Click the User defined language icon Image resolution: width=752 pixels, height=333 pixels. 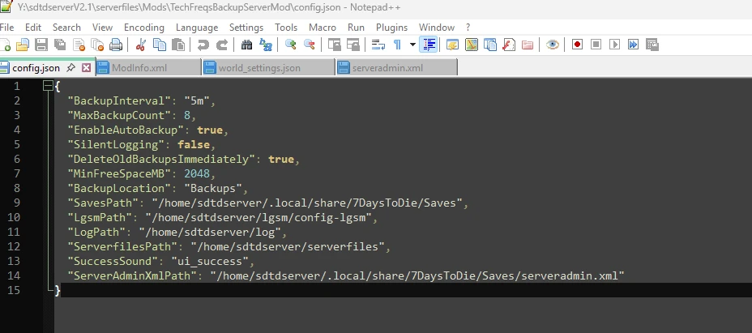pos(452,45)
